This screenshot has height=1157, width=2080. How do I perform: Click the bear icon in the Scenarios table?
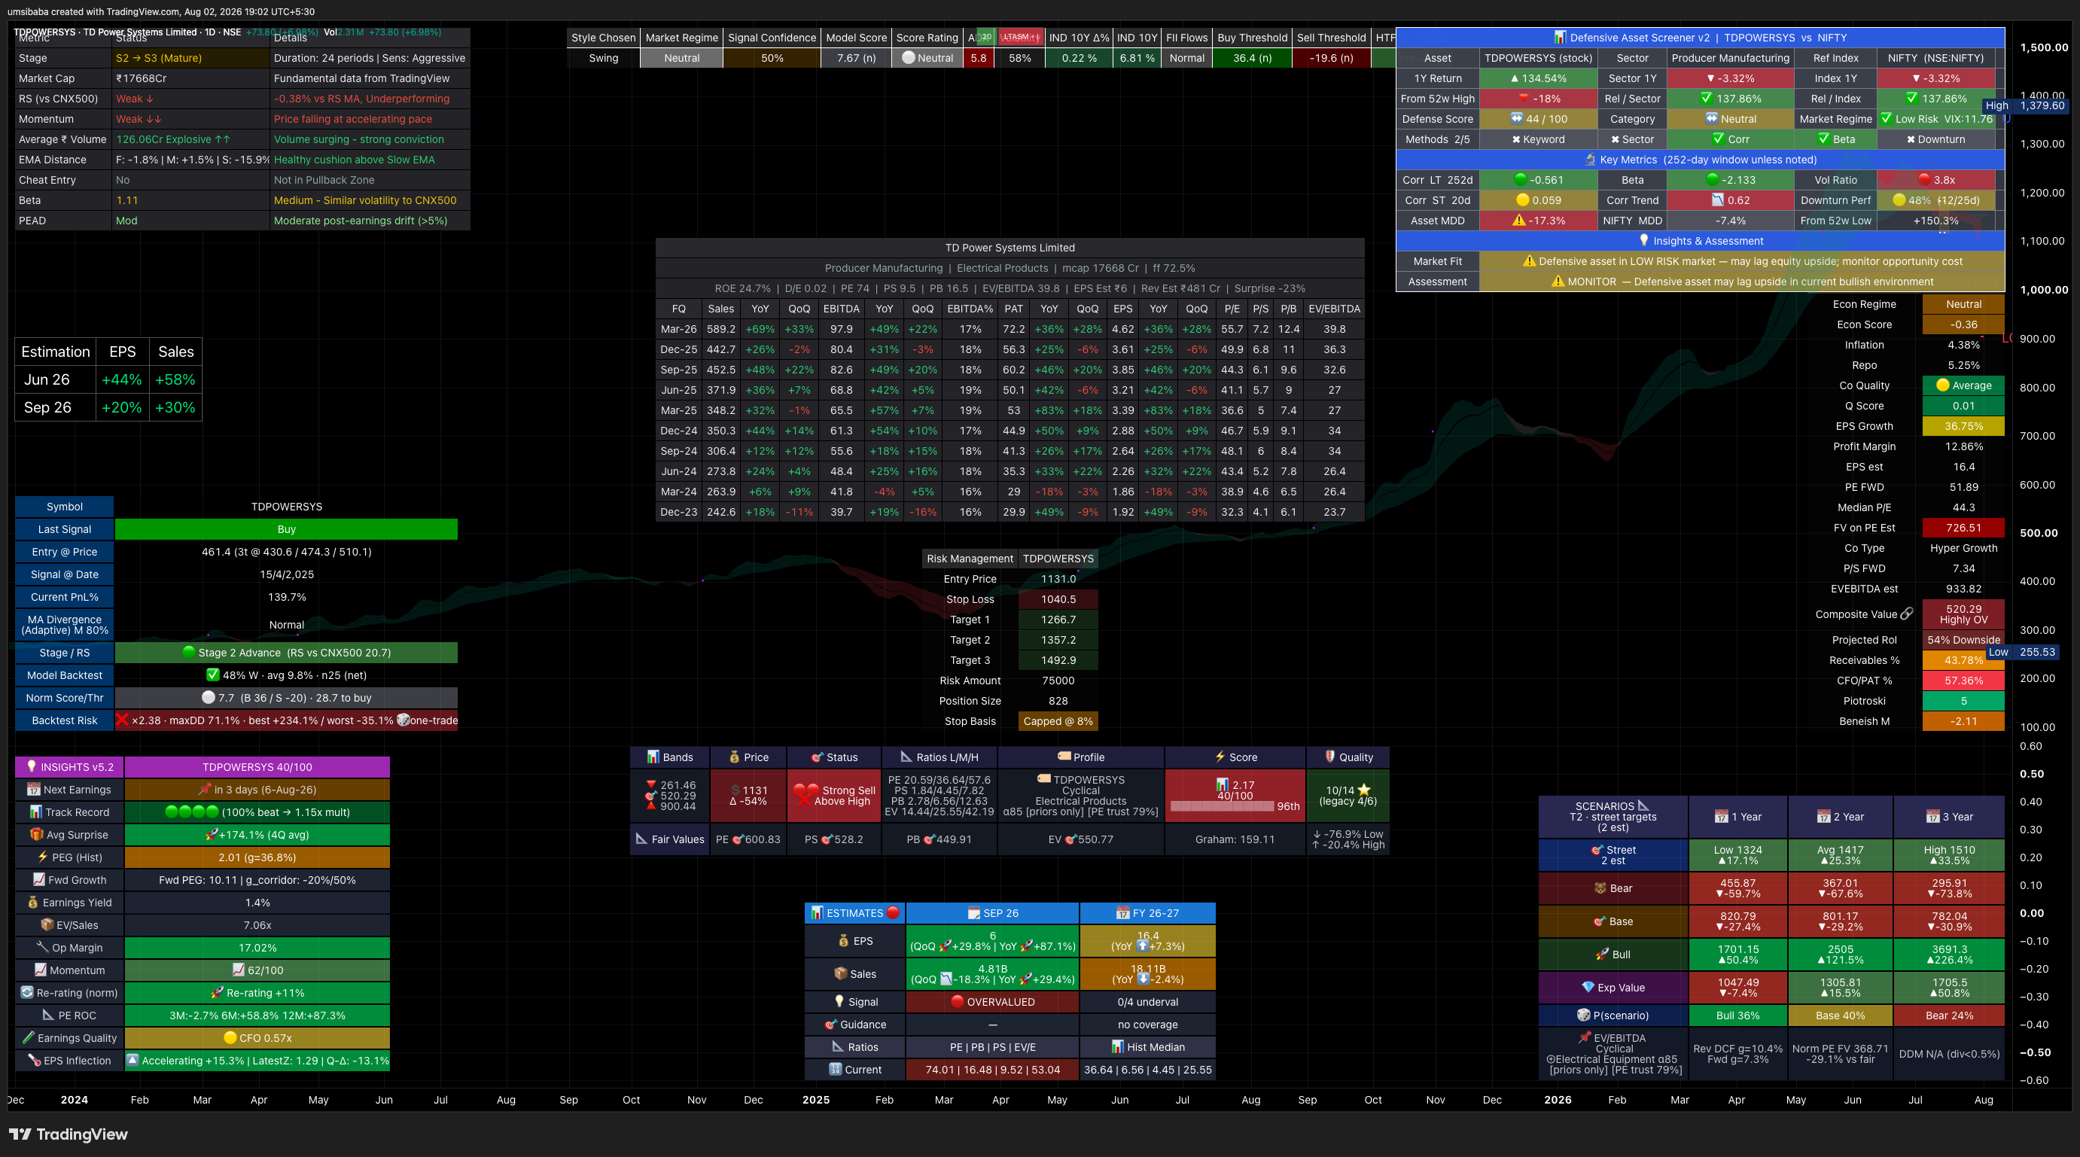[x=1600, y=888]
